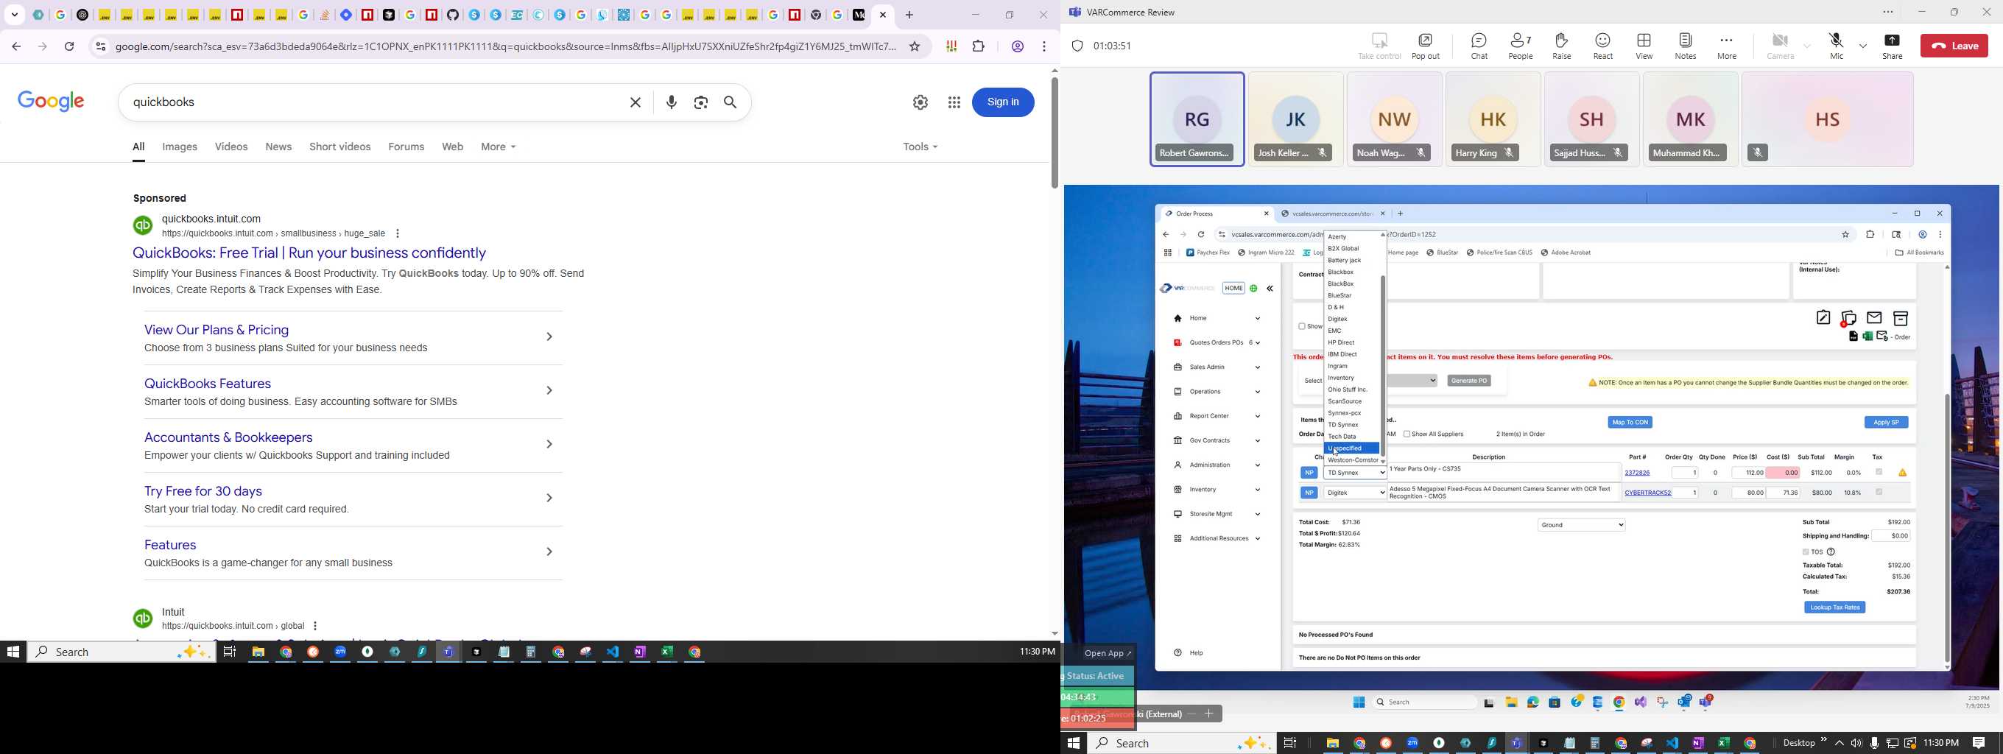Raise your hand in the meeting
Screen dimensions: 2003x754
1561,46
